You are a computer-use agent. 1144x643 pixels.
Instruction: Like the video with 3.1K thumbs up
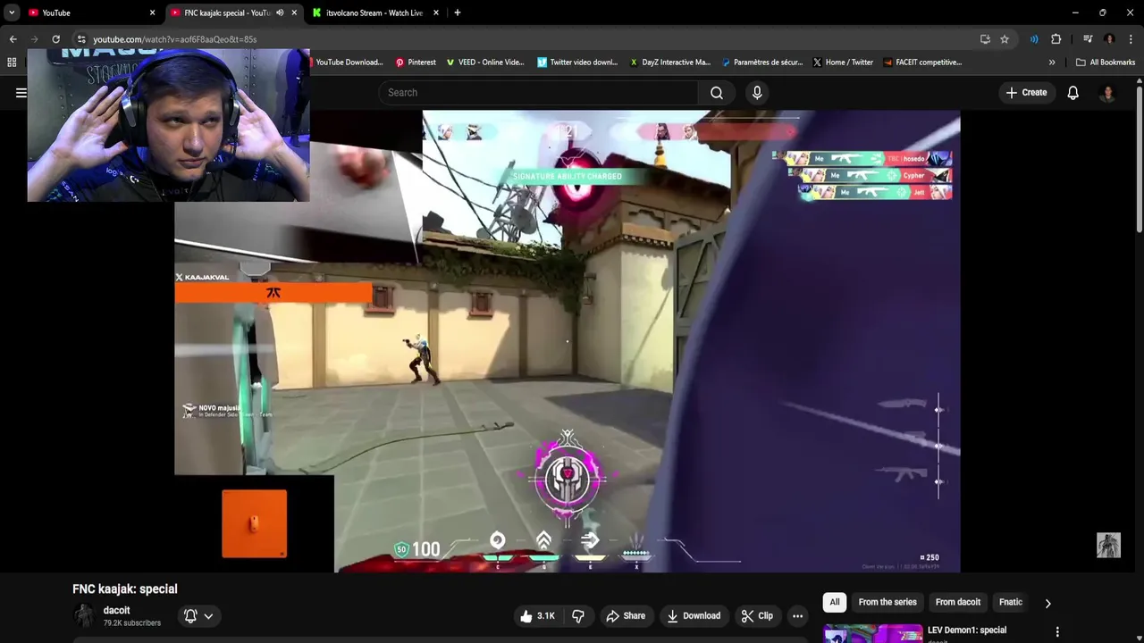coord(537,616)
